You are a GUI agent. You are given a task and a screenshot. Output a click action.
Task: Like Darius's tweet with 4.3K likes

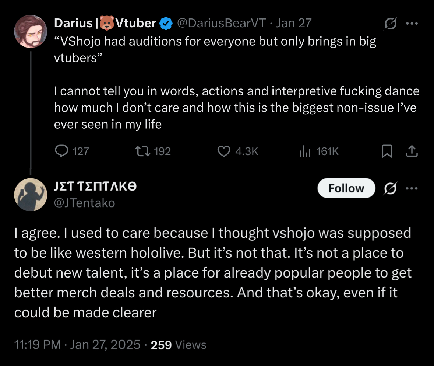click(224, 151)
